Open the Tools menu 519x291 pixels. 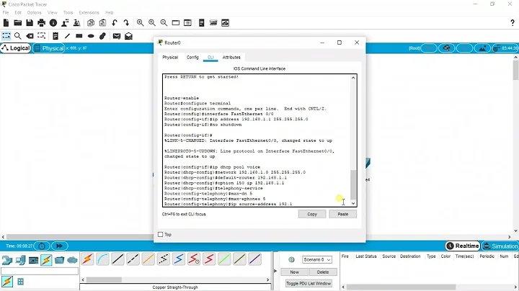pos(68,12)
